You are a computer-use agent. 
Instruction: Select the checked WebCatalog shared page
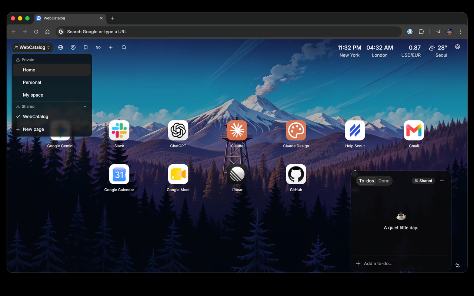pyautogui.click(x=52, y=117)
